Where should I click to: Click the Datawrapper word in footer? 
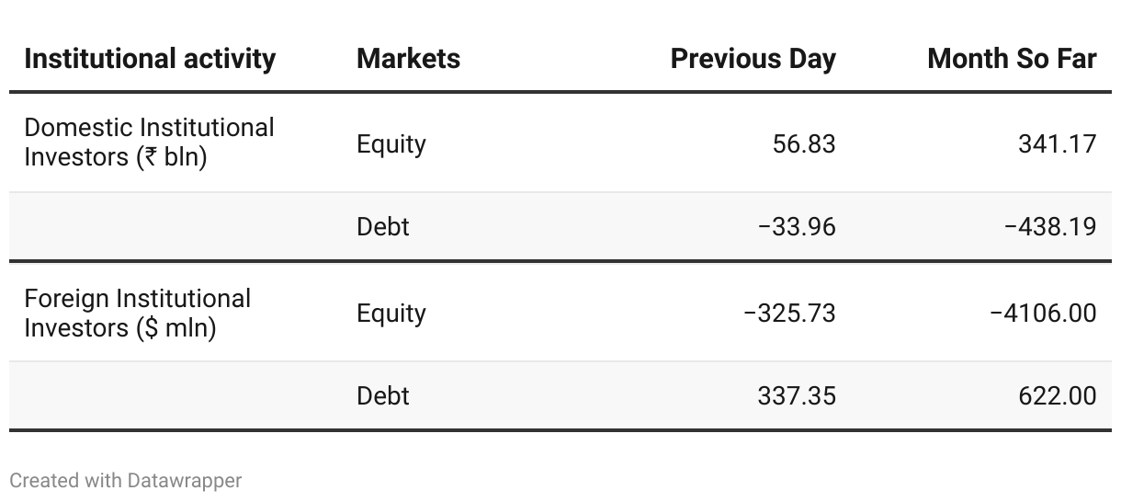click(185, 480)
